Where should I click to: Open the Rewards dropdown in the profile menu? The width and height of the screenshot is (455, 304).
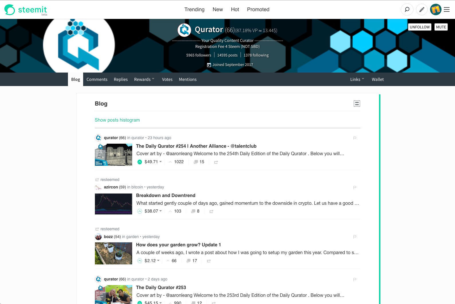click(x=144, y=79)
